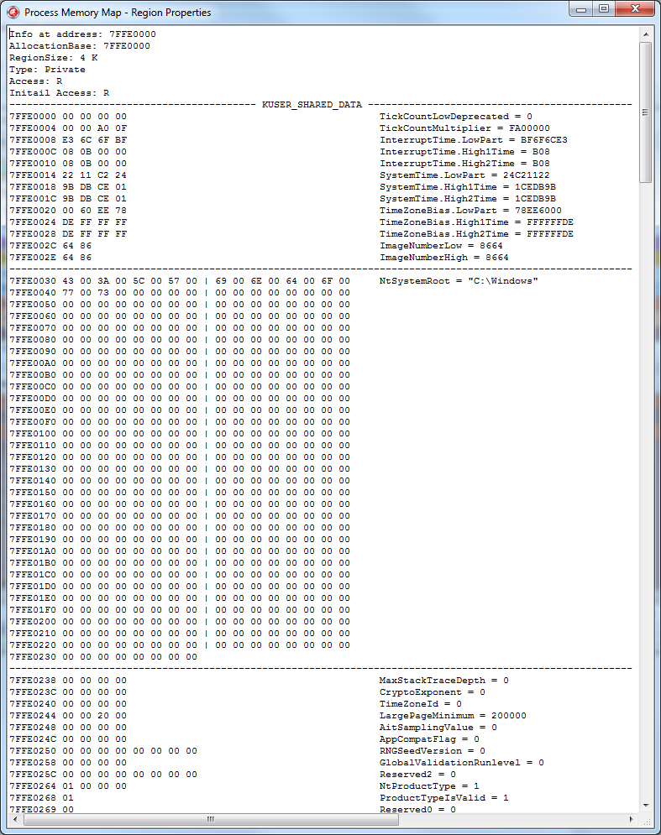
Task: Click address 7FFE0000 in hex dump
Action: 33,116
